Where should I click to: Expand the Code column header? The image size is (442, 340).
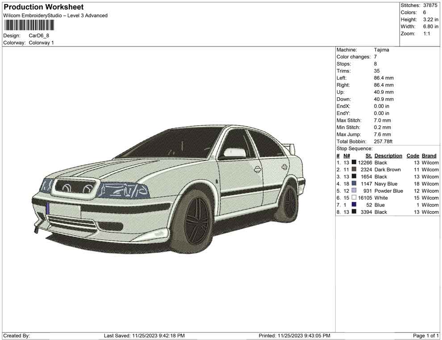[x=413, y=155]
